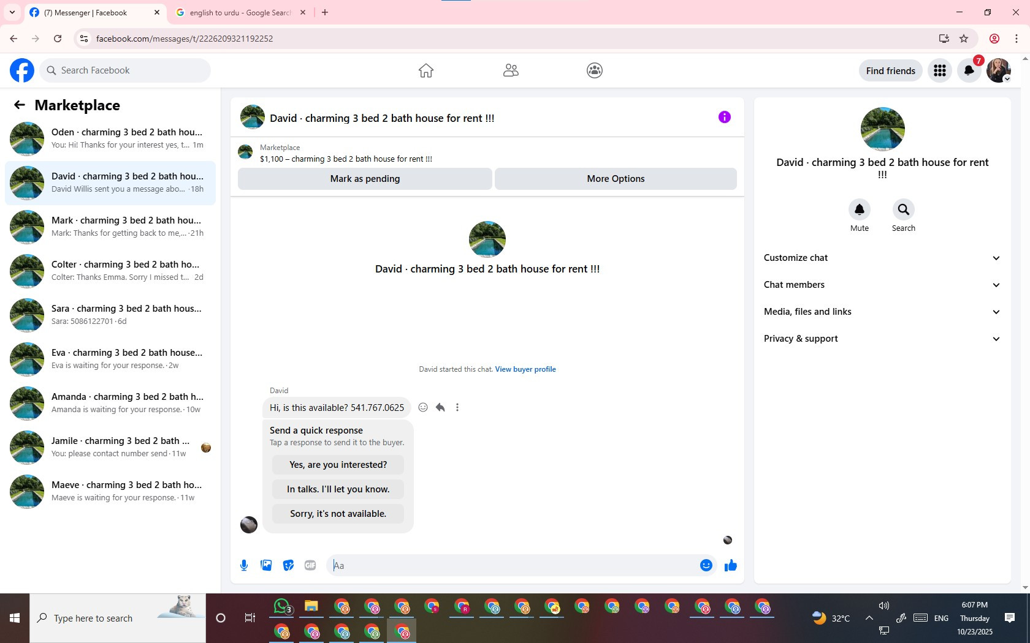Switch to english to urdu Google tab
The height and width of the screenshot is (643, 1030).
click(x=240, y=12)
